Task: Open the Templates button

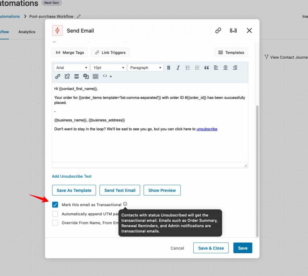Action: (x=231, y=52)
